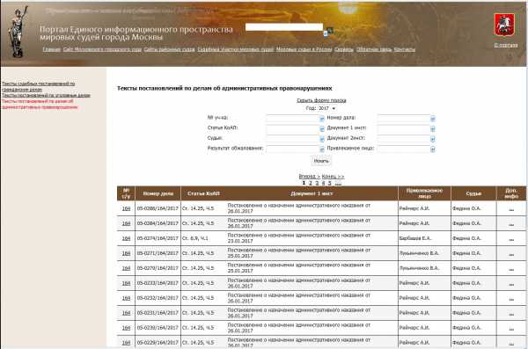The width and height of the screenshot is (528, 349).
Task: Go to results page 4
Action: pyautogui.click(x=323, y=183)
